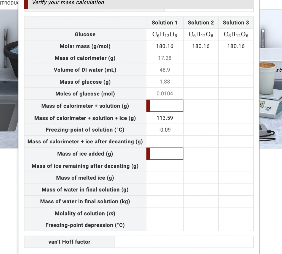Click the Solution 3 molar mass 180.16
Screen dimensions: 282x254
tap(236, 47)
